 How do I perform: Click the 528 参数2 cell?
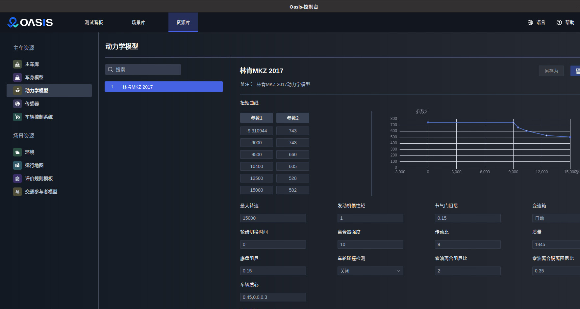coord(293,178)
